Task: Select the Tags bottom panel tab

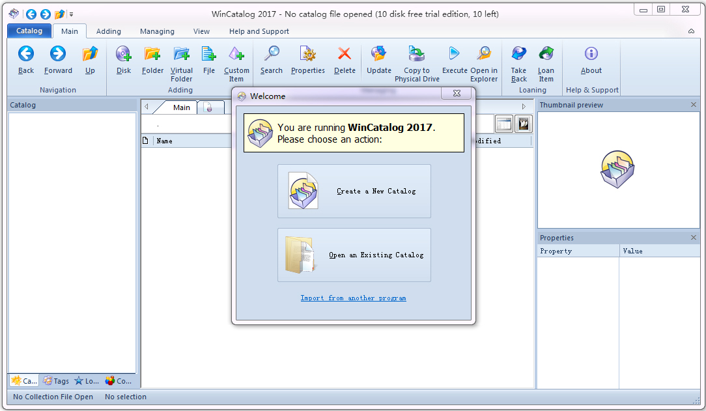Action: point(56,381)
